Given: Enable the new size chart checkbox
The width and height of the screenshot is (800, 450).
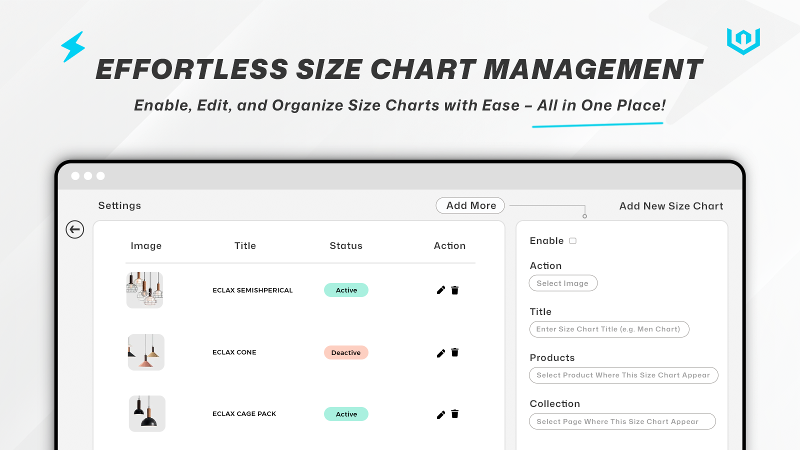Looking at the screenshot, I should click(x=573, y=240).
